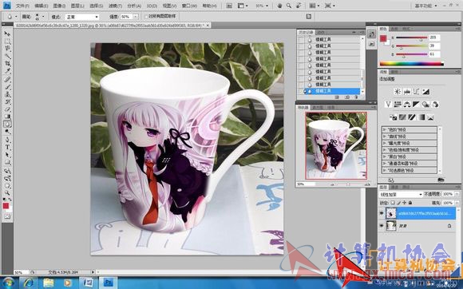Viewport: 463px width, 289px height.
Task: Toggle the Sample All Layers checkbox
Action: click(x=146, y=17)
